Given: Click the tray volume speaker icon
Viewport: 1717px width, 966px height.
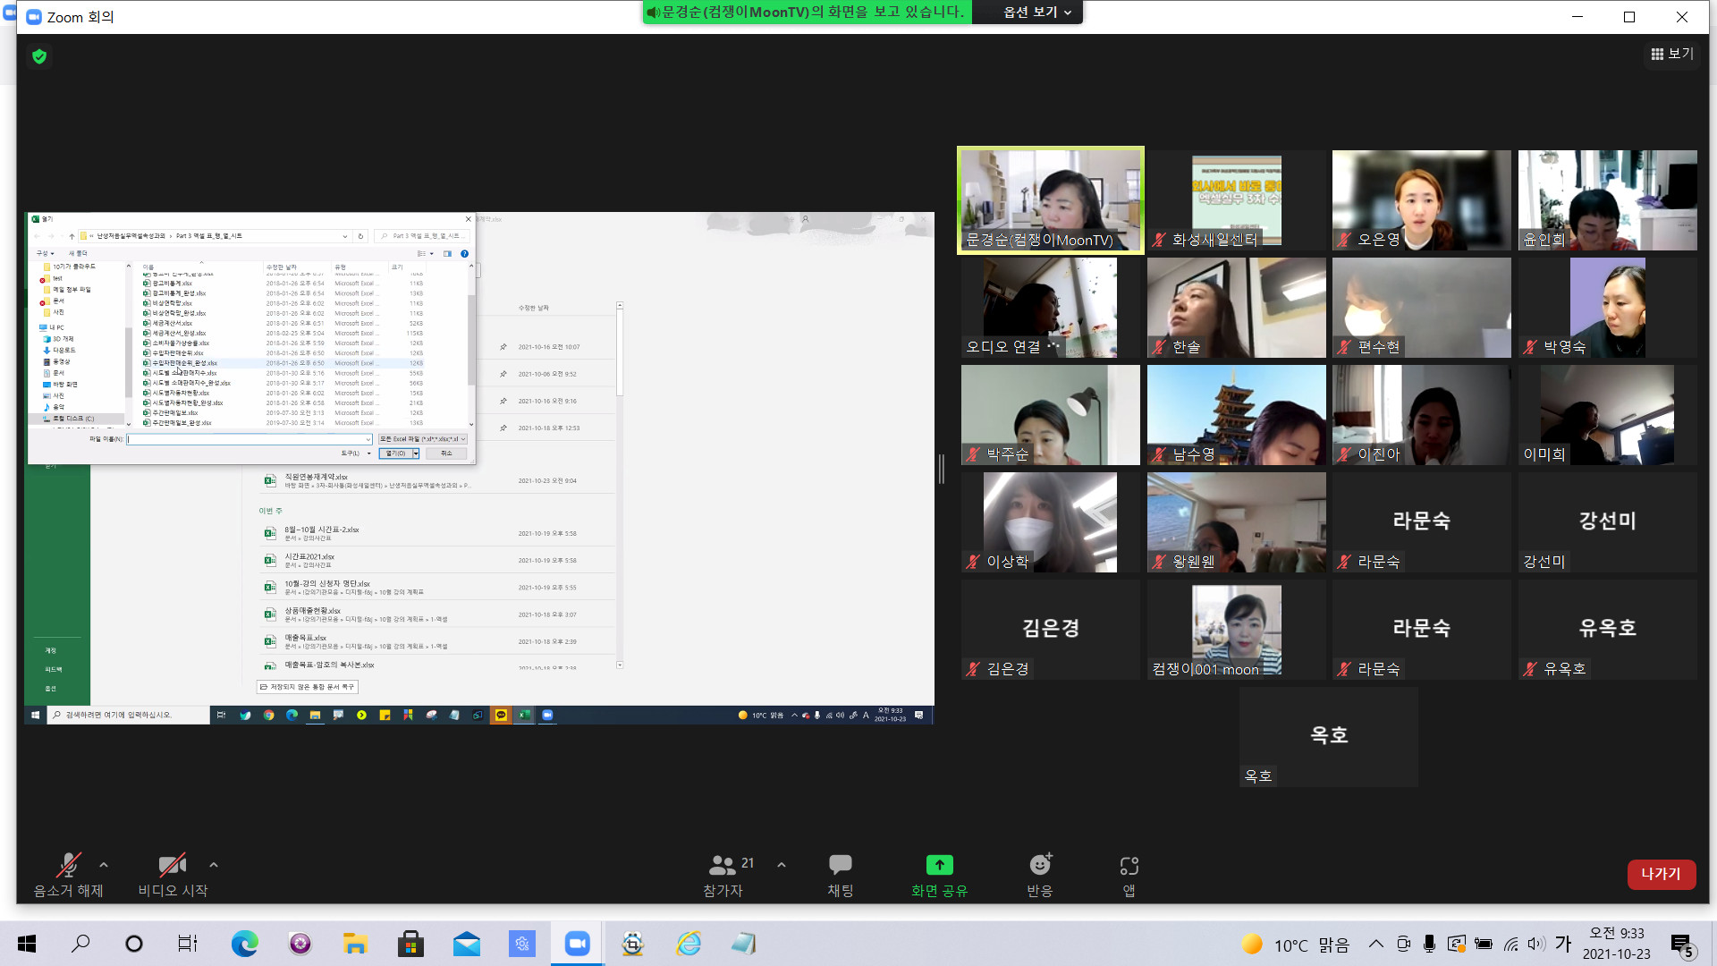Looking at the screenshot, I should [1536, 944].
